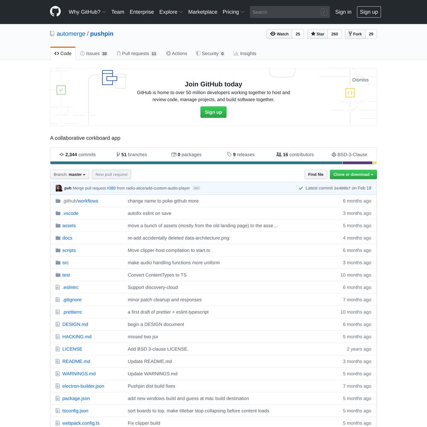Image resolution: width=427 pixels, height=427 pixels.
Task: Open the packages box icon
Action: tap(174, 155)
